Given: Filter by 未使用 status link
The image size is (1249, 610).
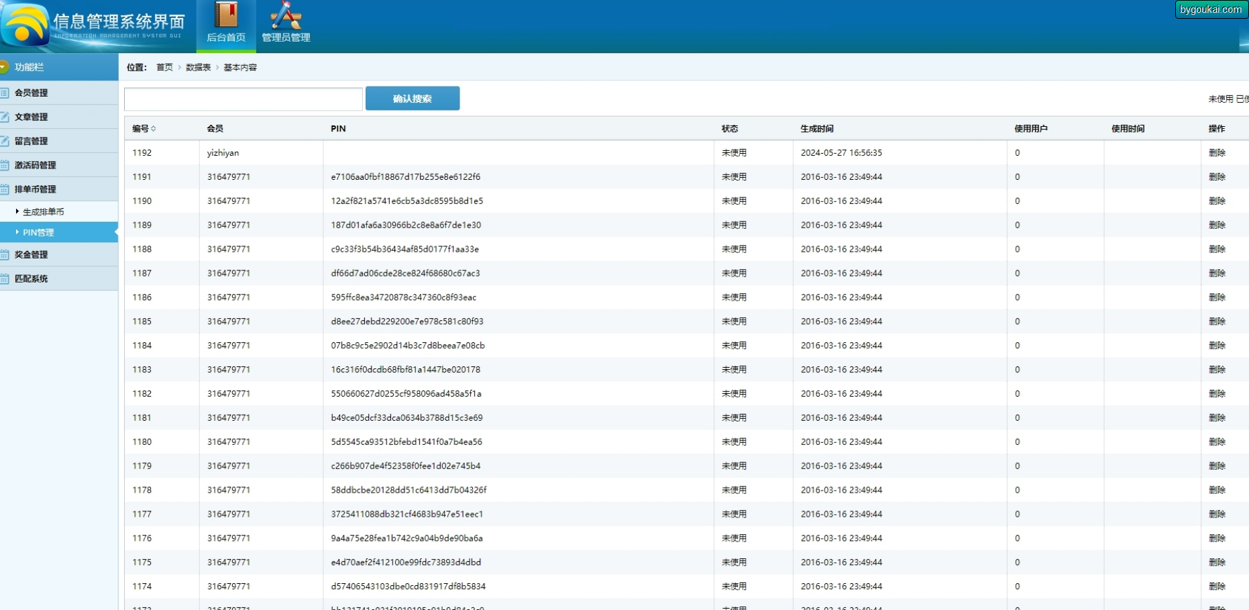Looking at the screenshot, I should click(x=1221, y=99).
